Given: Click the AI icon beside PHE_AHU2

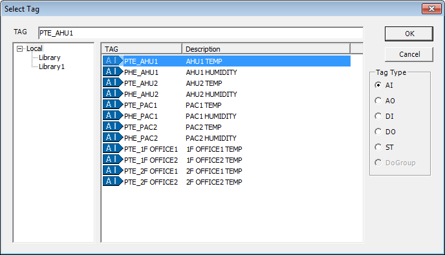Looking at the screenshot, I should click(113, 94).
